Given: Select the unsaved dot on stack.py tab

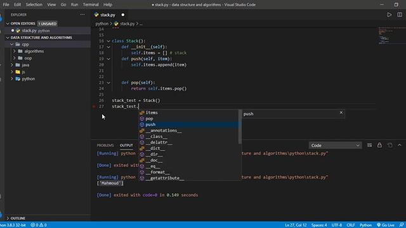Looking at the screenshot, I should (122, 15).
